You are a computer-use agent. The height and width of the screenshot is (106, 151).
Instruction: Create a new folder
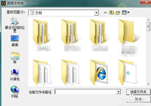(x=118, y=13)
